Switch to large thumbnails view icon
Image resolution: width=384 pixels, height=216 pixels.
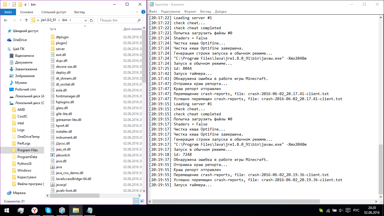click(142, 201)
